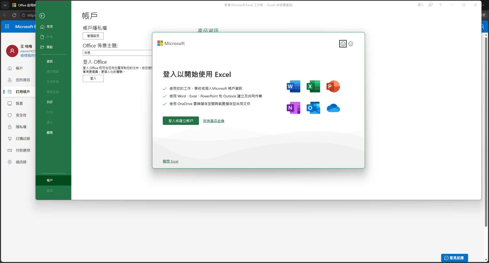Click the OneDrive cloud icon in dialog
Screen dimensions: 489x263
(x=333, y=108)
